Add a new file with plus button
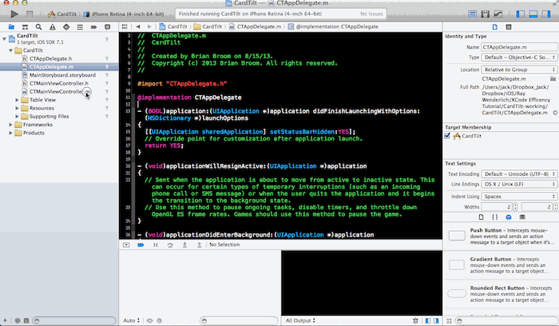The width and height of the screenshot is (559, 326). pos(5,320)
